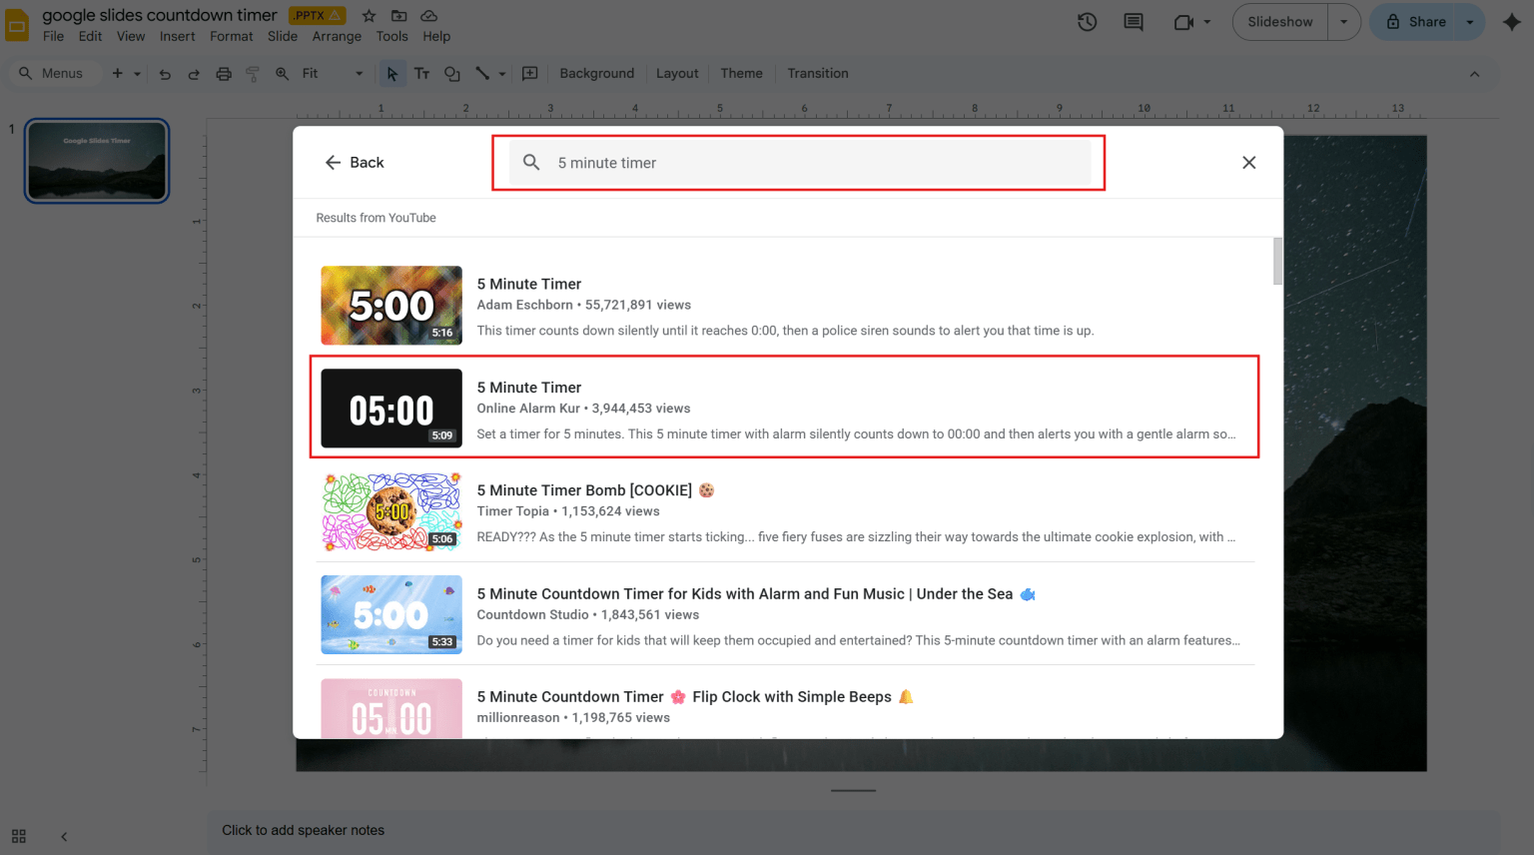Image resolution: width=1534 pixels, height=855 pixels.
Task: Click the Redo icon
Action: 194,73
